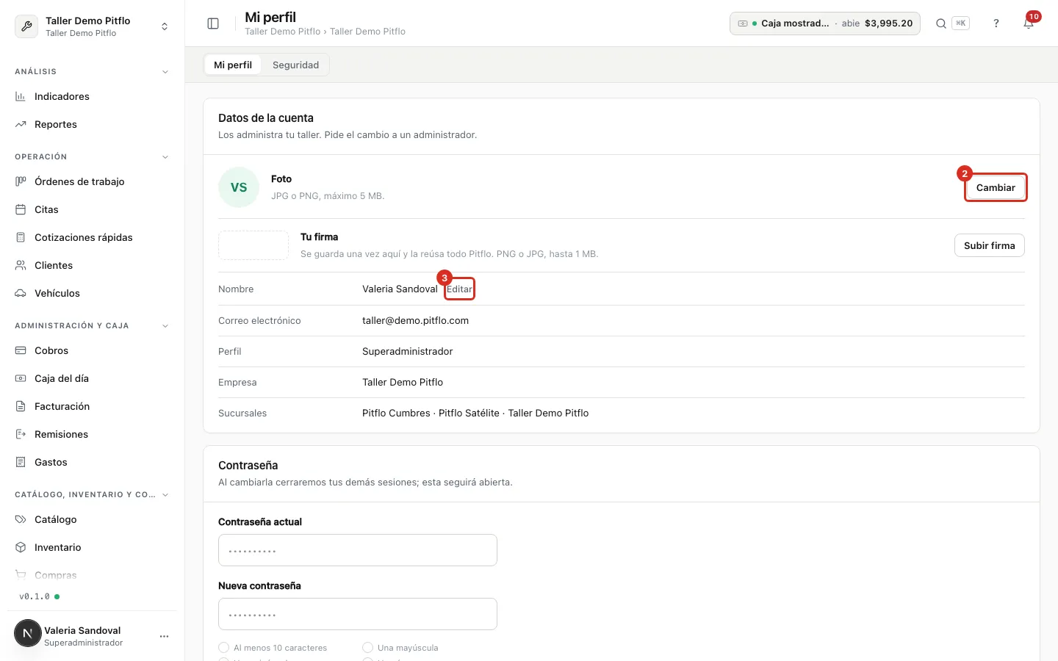Click the email taller@demo.pitflo.com

pos(415,320)
